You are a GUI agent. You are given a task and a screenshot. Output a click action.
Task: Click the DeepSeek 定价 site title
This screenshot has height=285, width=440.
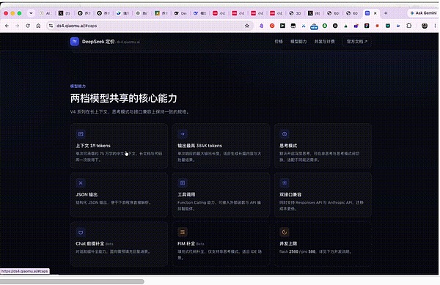click(x=98, y=42)
